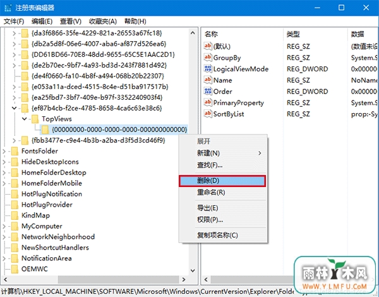Choose 导出(E) in the context menu

222,208
